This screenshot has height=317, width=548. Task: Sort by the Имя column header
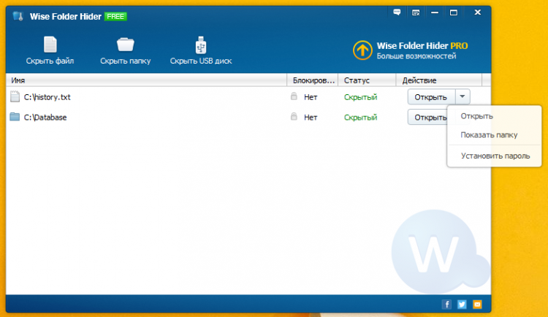click(x=146, y=80)
